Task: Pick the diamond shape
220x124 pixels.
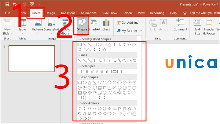Action: (109, 82)
